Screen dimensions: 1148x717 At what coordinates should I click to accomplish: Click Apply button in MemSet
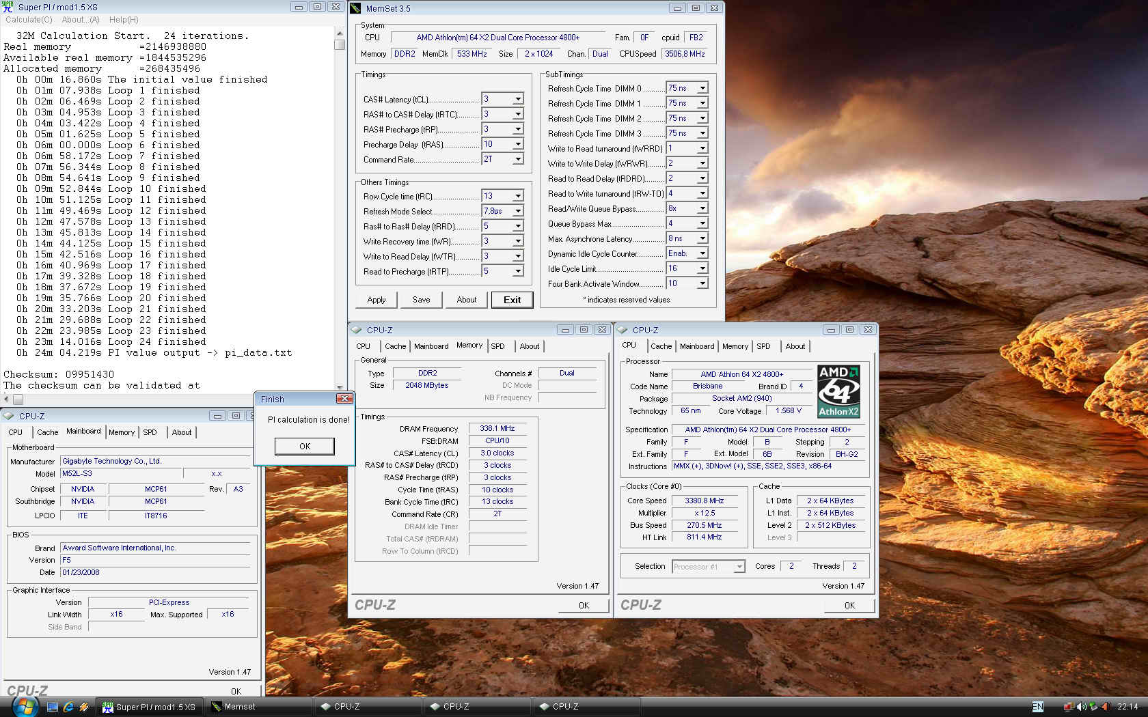[377, 300]
